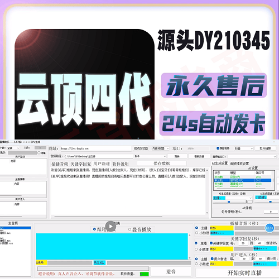Click the 主播 AI generation speed slider

pos(229,201)
